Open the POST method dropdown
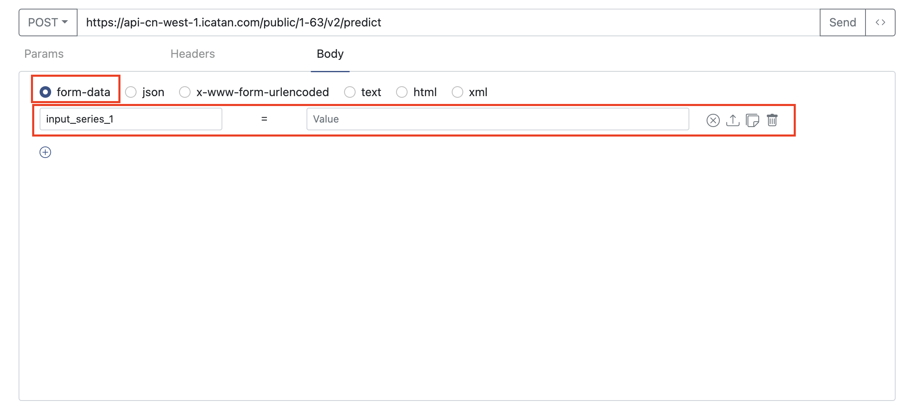Screen dimensions: 915x415 (48, 22)
